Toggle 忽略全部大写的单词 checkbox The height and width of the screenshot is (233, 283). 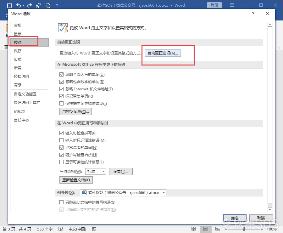point(62,75)
